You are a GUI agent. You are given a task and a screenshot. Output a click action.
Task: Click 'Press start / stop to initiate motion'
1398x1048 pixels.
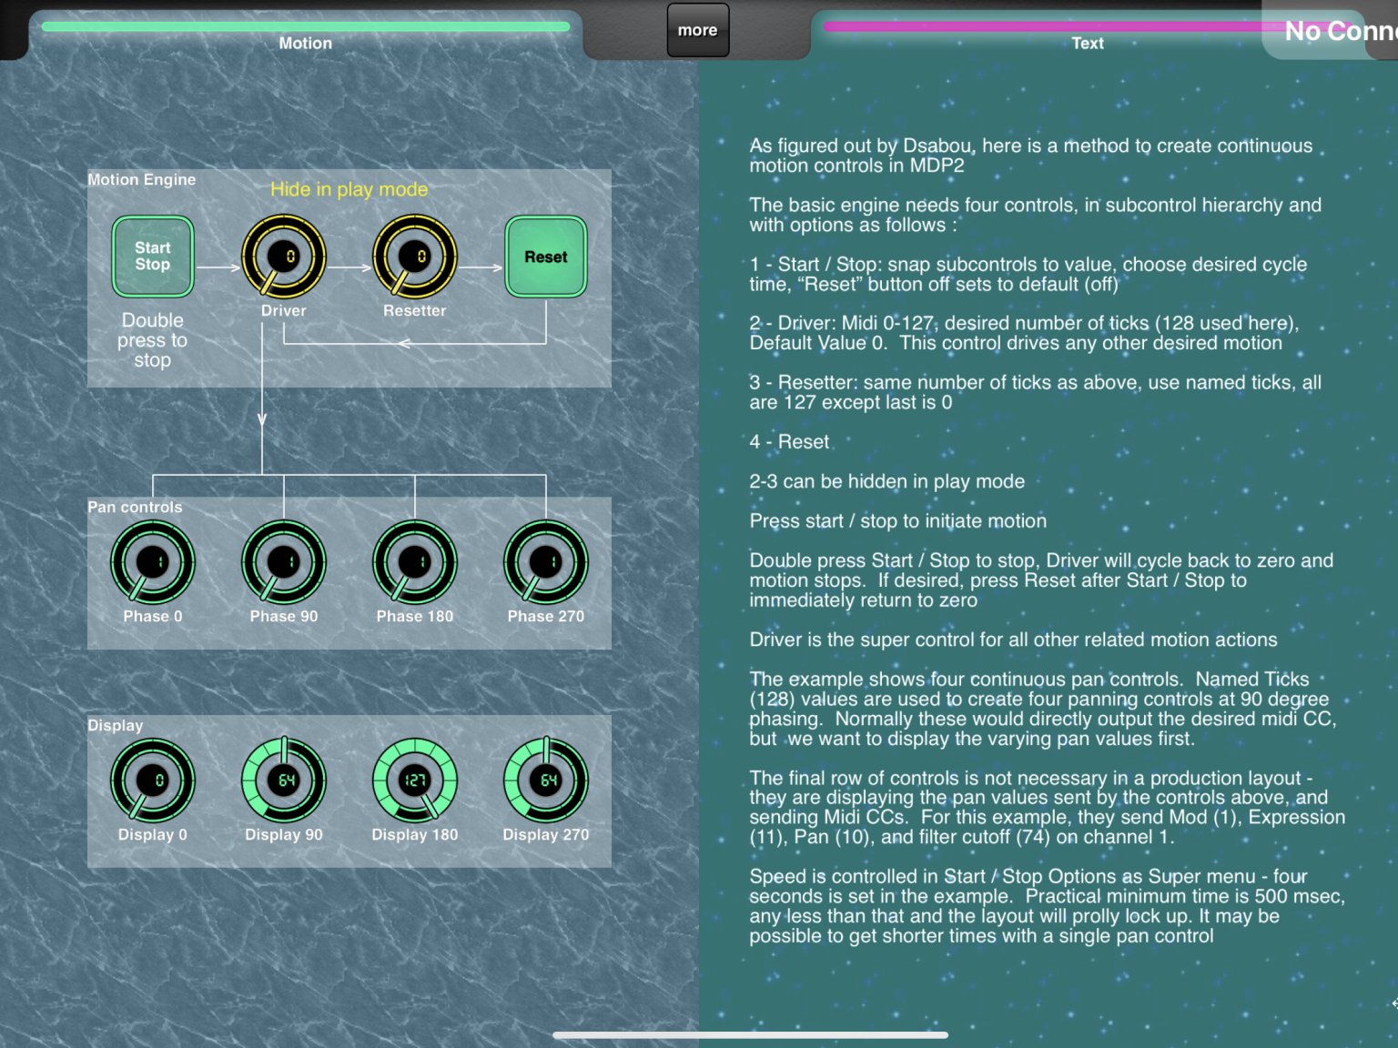[x=898, y=521]
